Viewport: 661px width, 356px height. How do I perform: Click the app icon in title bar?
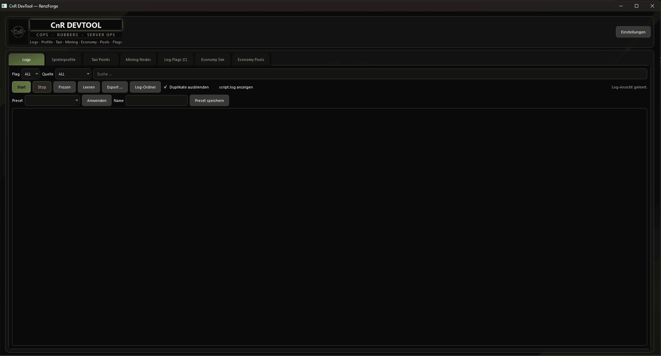coord(4,6)
